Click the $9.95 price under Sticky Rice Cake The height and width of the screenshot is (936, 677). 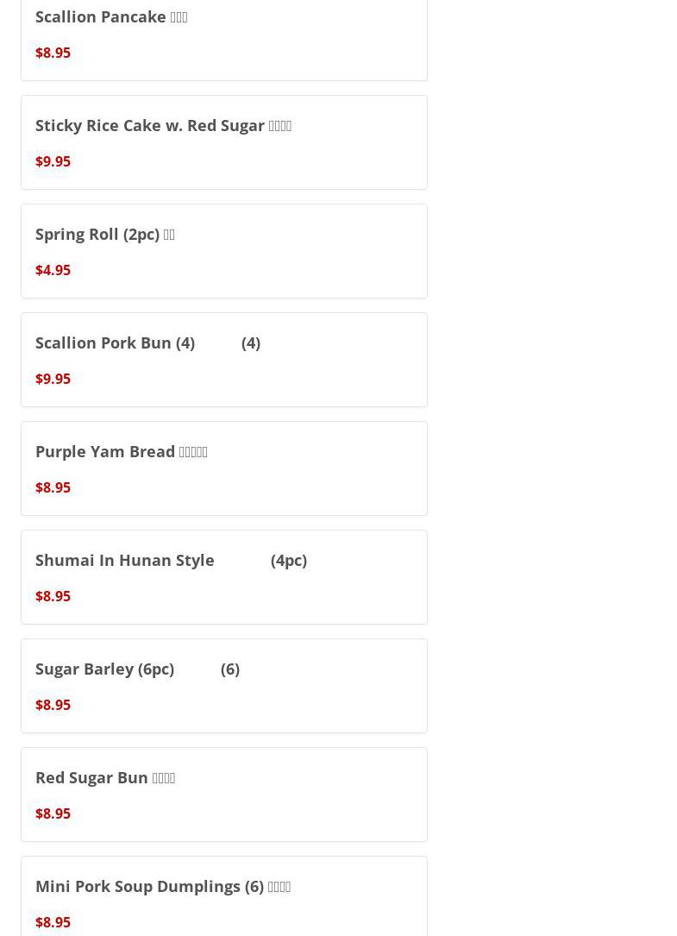coord(53,161)
